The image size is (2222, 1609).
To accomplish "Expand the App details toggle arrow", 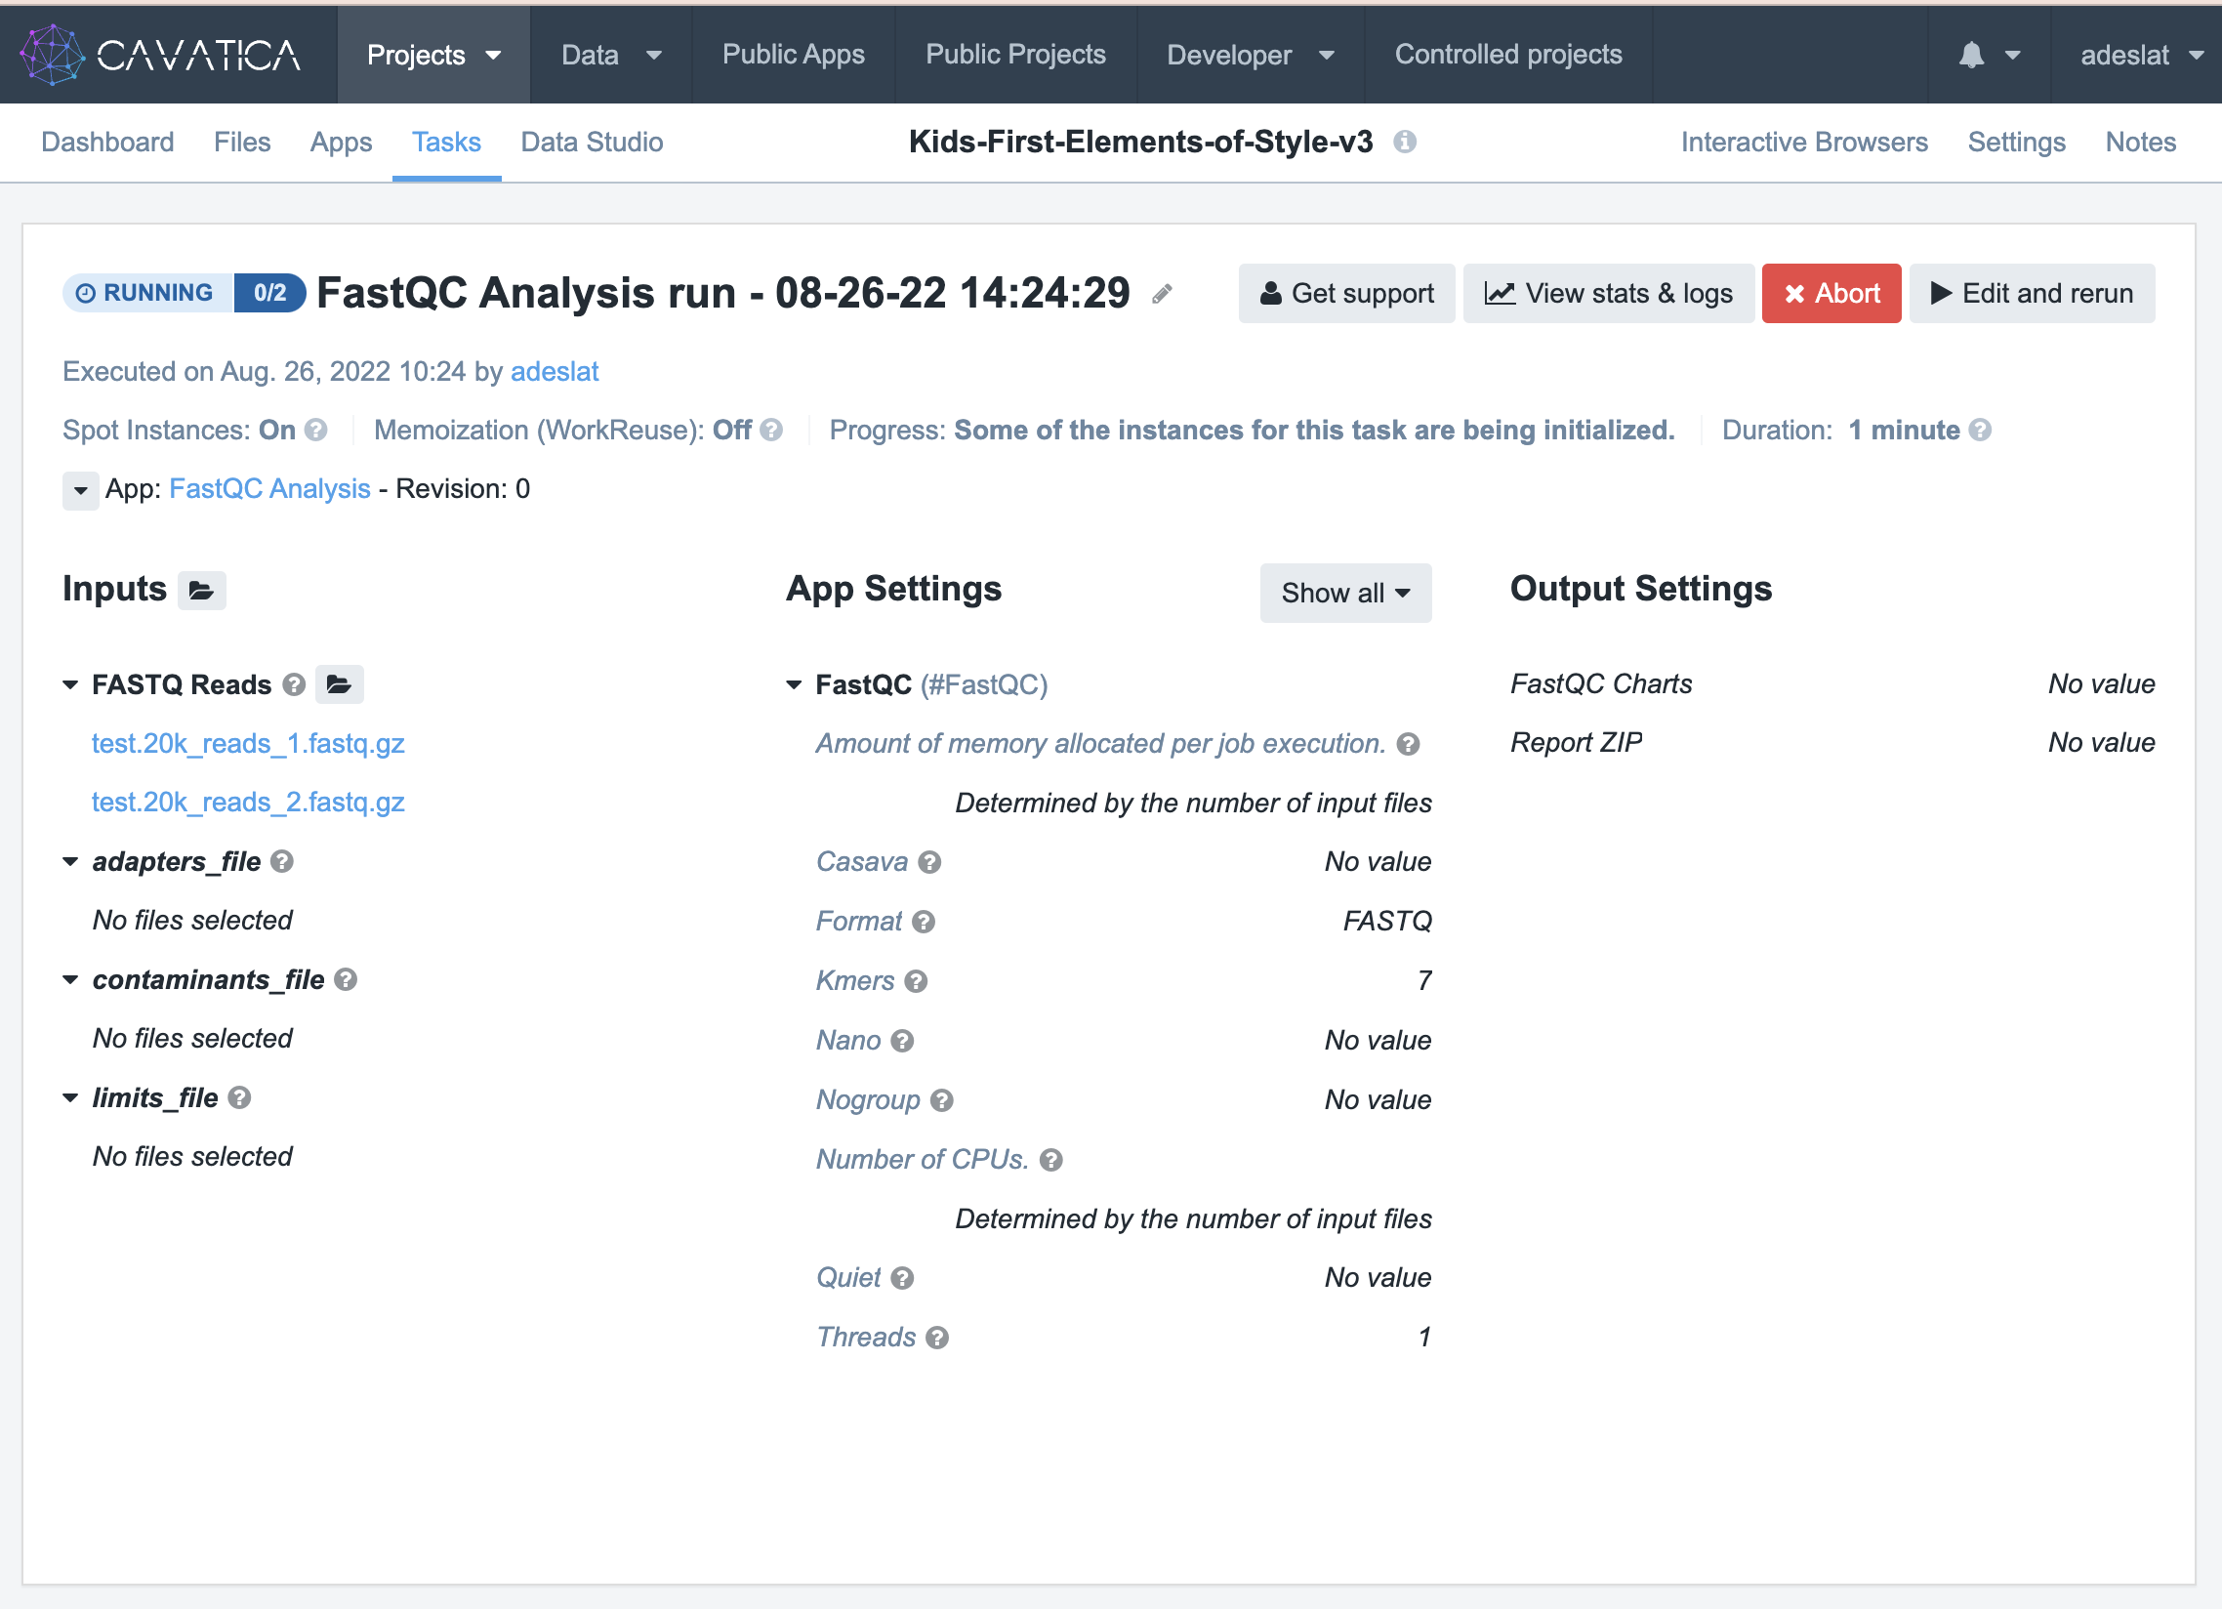I will (x=80, y=489).
